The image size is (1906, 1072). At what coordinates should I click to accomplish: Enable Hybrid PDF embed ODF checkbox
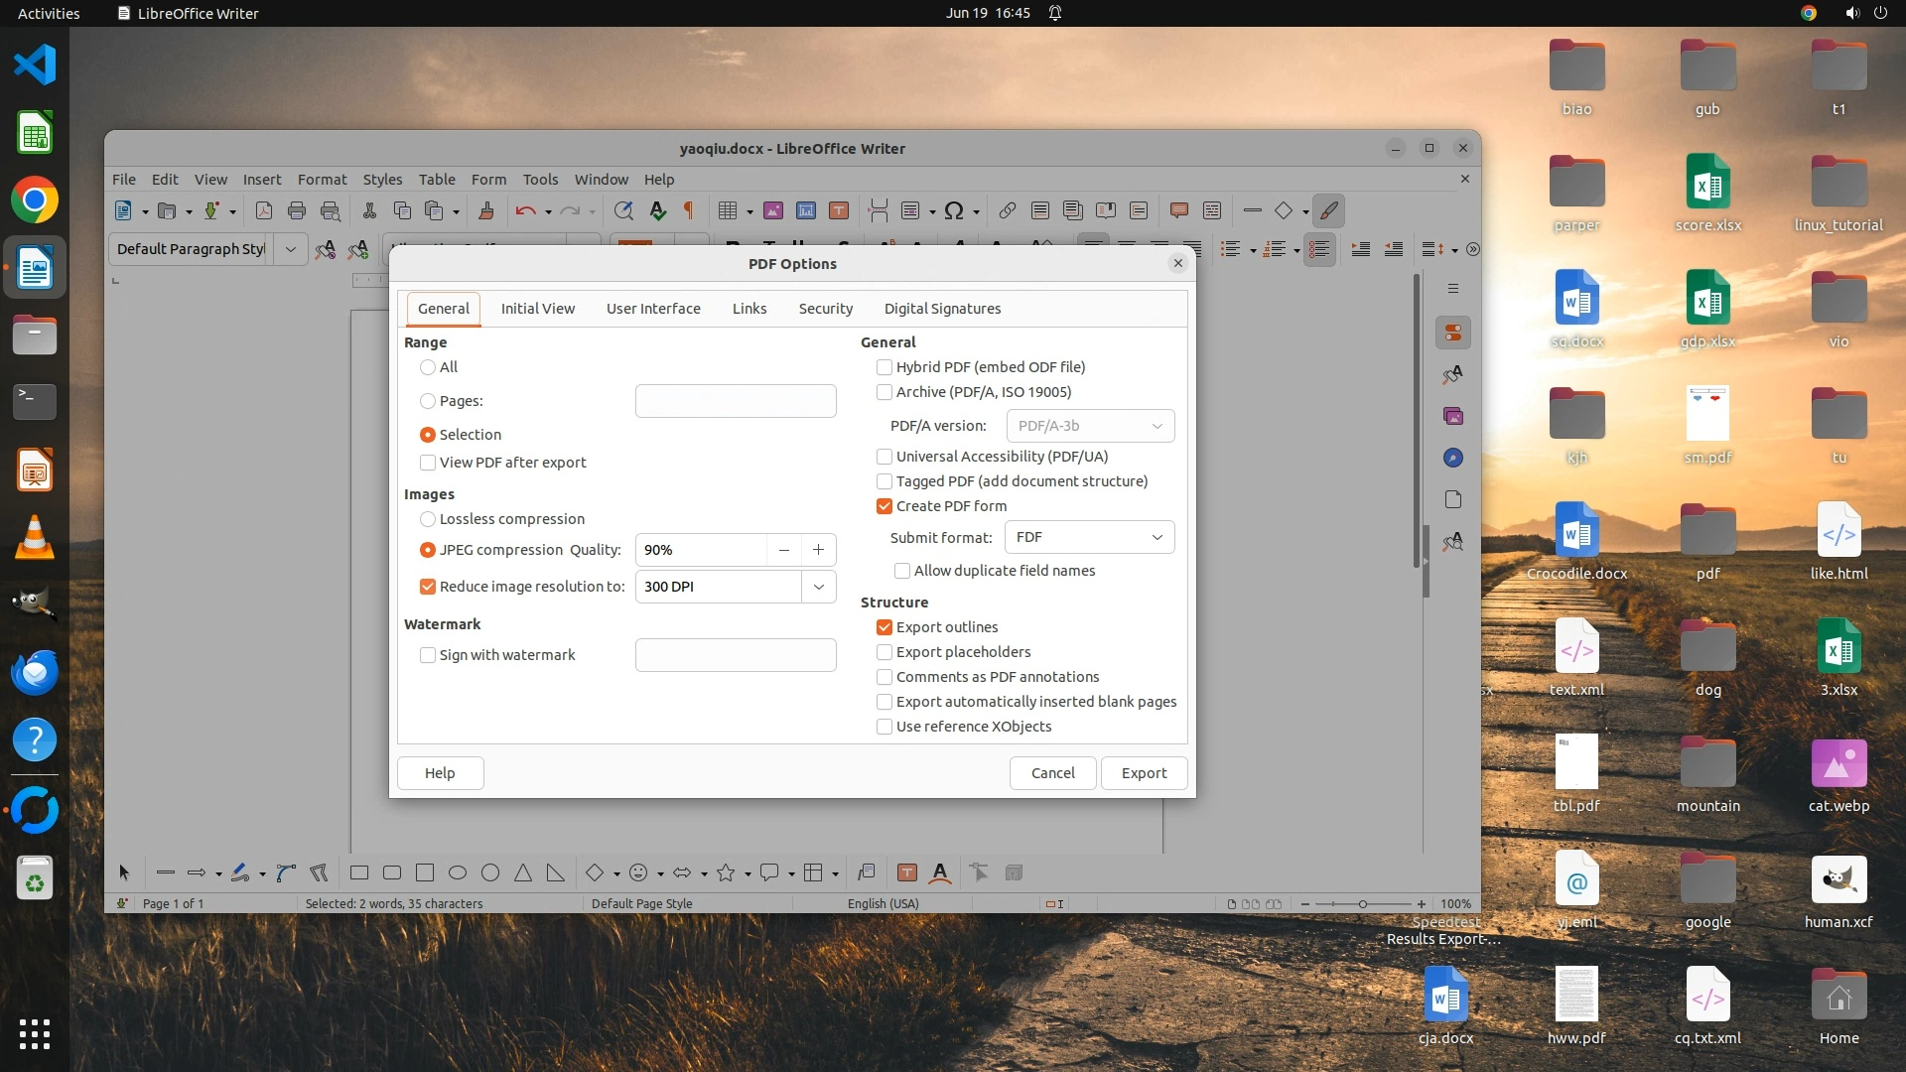pyautogui.click(x=885, y=367)
